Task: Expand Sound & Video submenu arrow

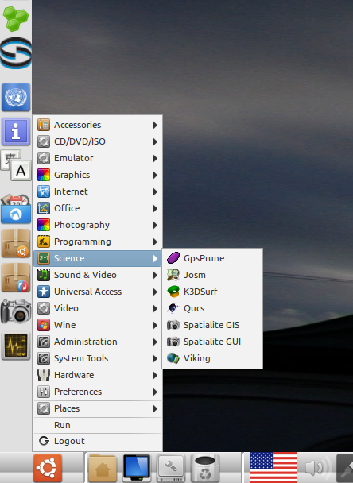Action: point(155,275)
